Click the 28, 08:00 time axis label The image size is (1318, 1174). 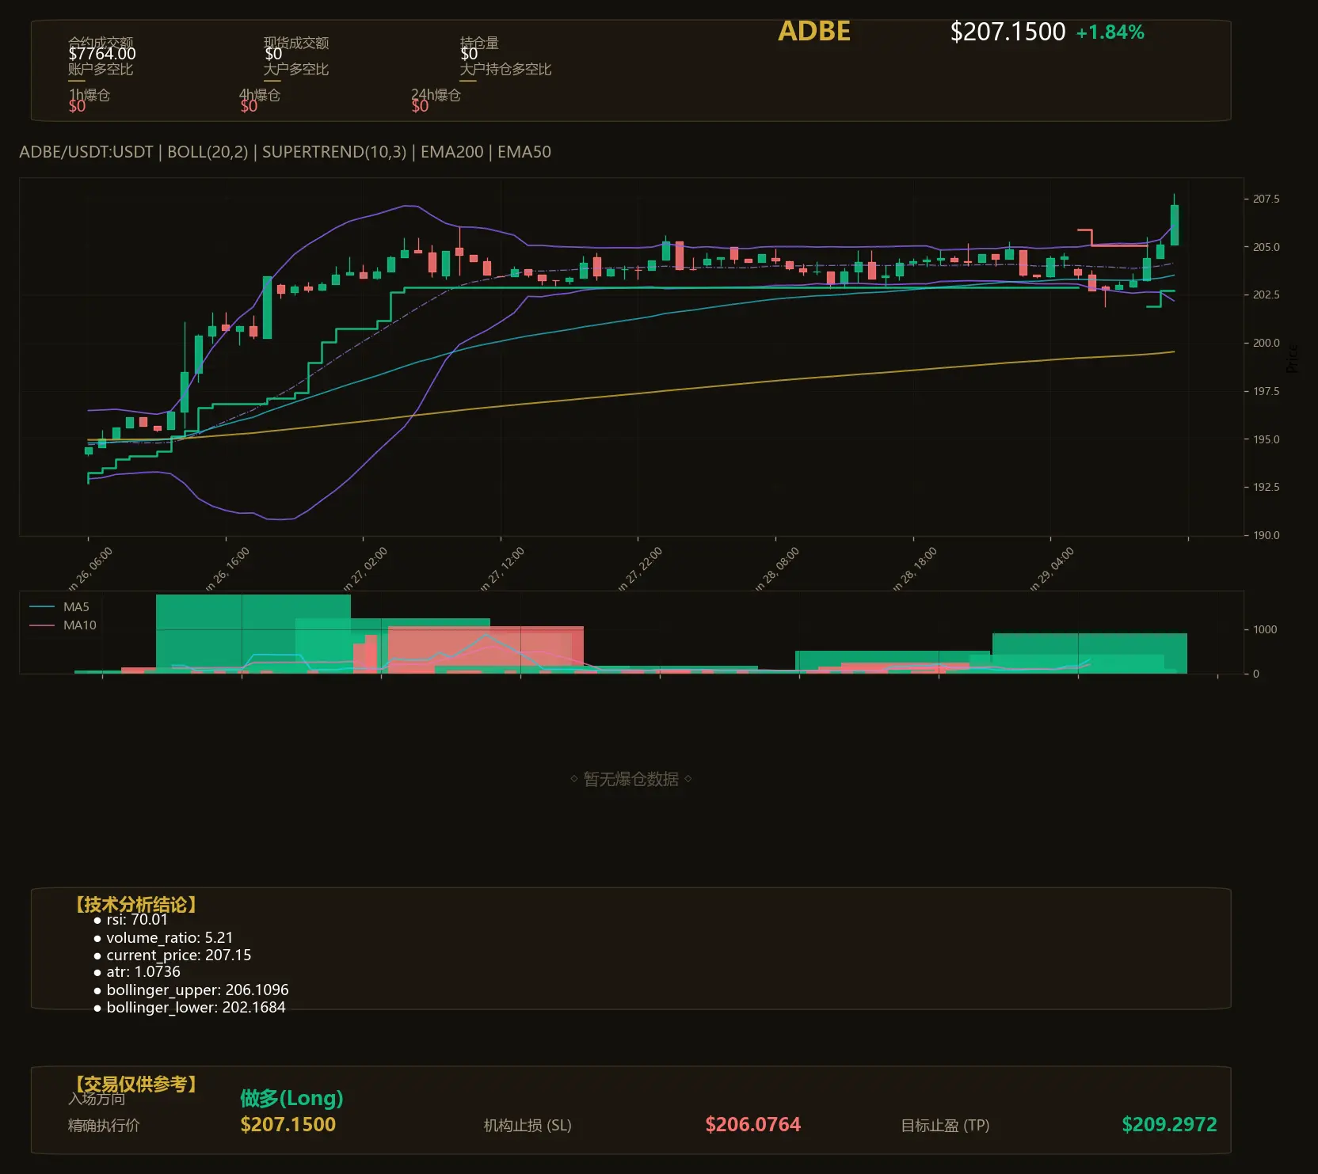tap(777, 568)
